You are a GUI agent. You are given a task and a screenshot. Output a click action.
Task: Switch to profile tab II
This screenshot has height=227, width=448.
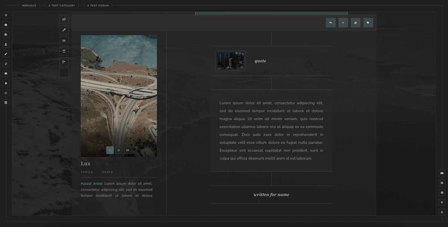[x=119, y=150]
